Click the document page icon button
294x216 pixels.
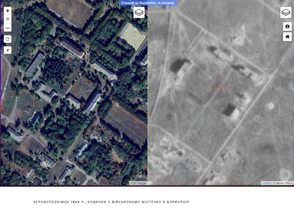click(7, 39)
